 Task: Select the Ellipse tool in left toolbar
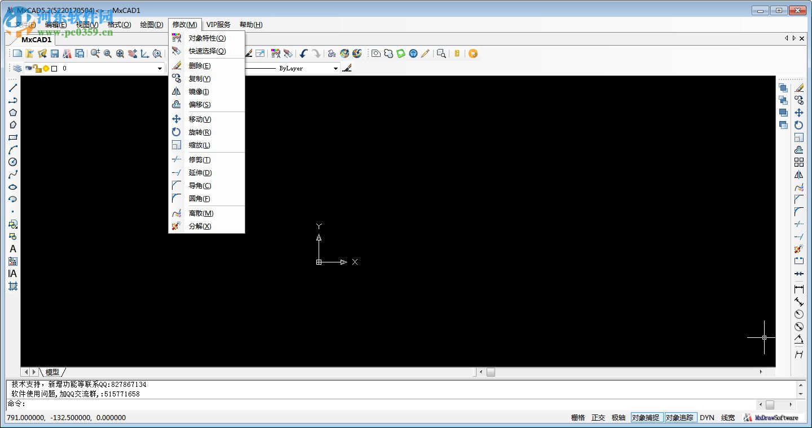(x=12, y=187)
